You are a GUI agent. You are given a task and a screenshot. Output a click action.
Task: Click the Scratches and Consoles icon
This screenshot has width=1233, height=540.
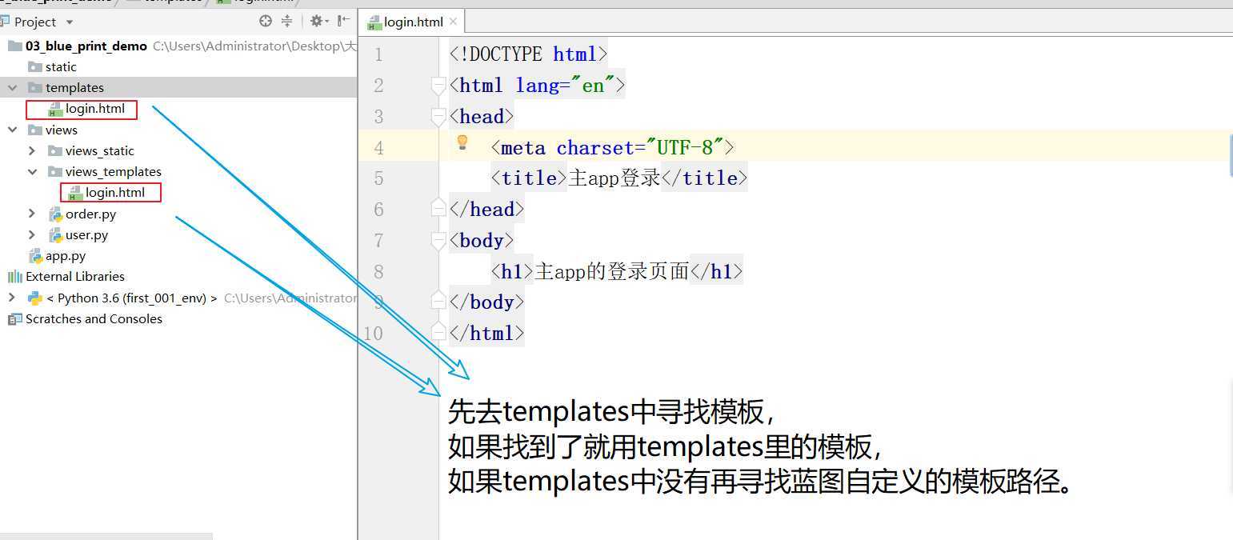click(x=14, y=318)
